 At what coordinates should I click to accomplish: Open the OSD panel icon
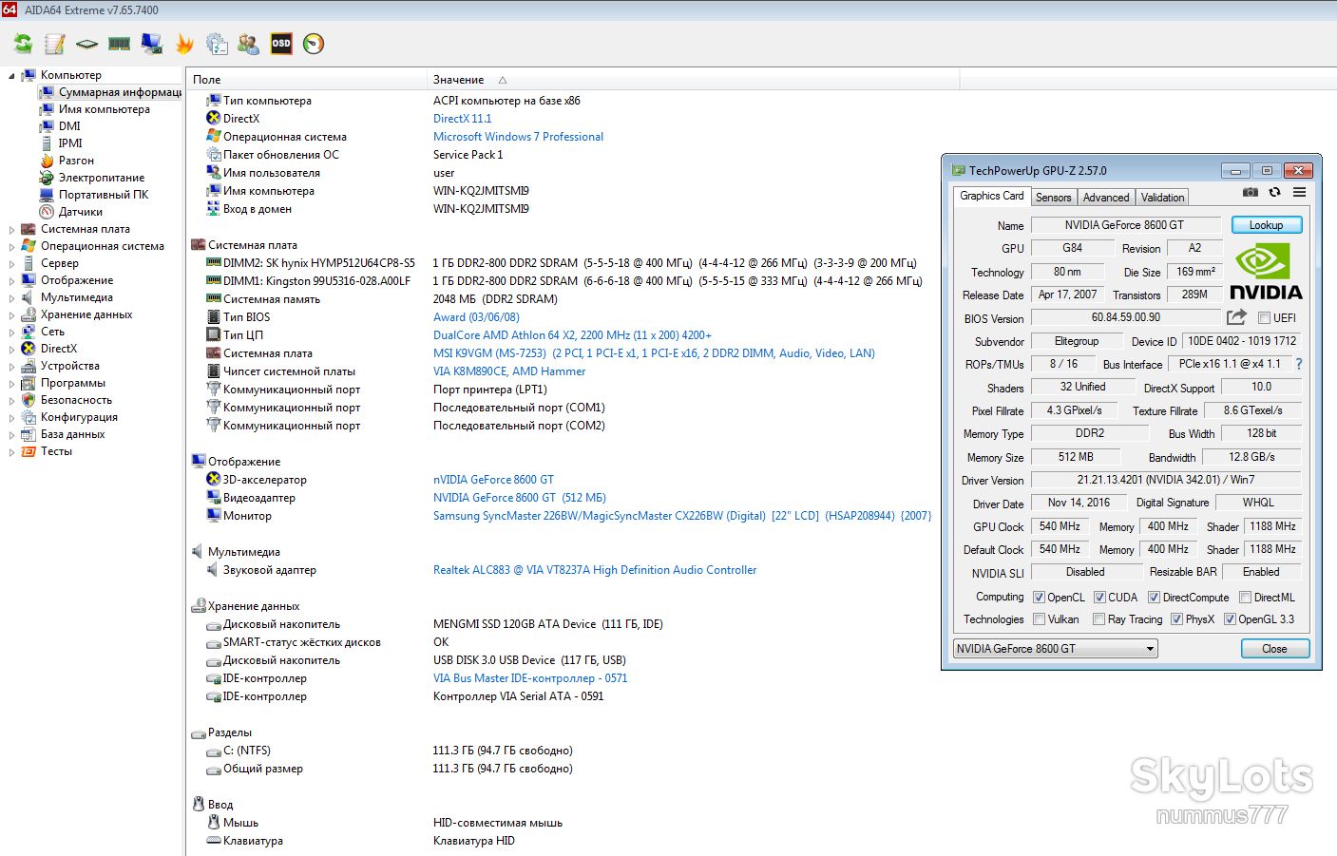(x=281, y=44)
